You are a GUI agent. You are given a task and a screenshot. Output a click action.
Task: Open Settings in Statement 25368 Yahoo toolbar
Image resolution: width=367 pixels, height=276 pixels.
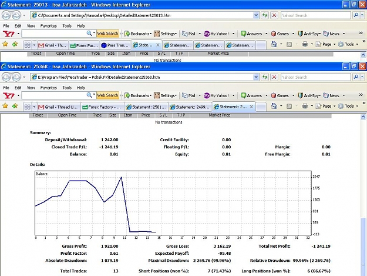tap(165, 95)
